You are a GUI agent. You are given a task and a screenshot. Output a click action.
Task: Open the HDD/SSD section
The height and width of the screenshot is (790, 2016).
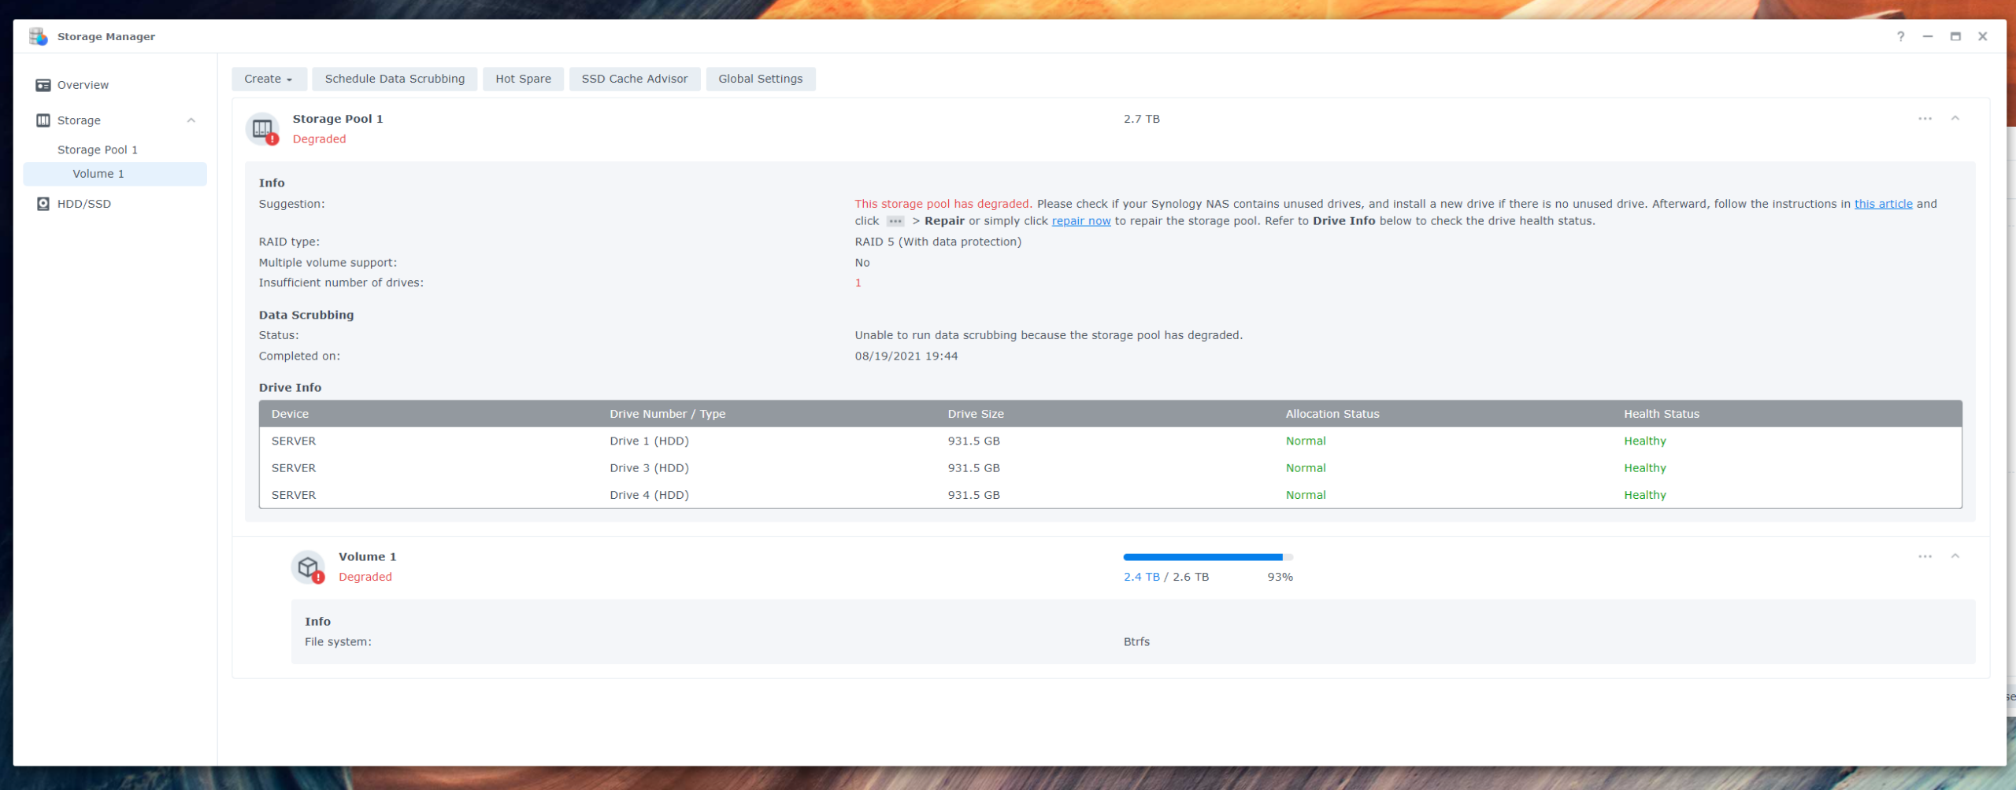tap(83, 204)
